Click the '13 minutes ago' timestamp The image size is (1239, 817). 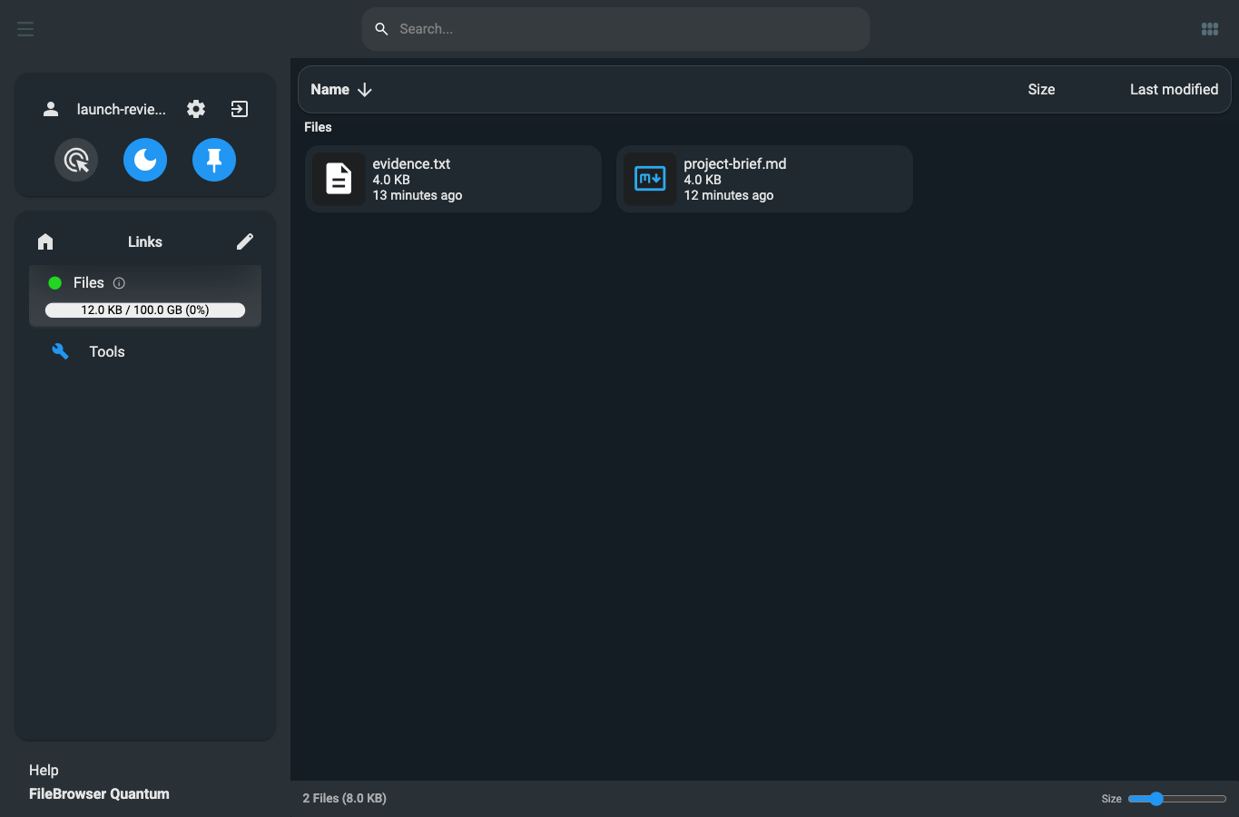(x=418, y=195)
